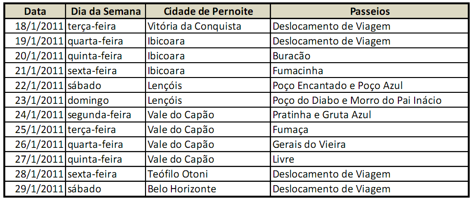Click the Dia da Semana header
This screenshot has width=474, height=200.
tap(106, 11)
